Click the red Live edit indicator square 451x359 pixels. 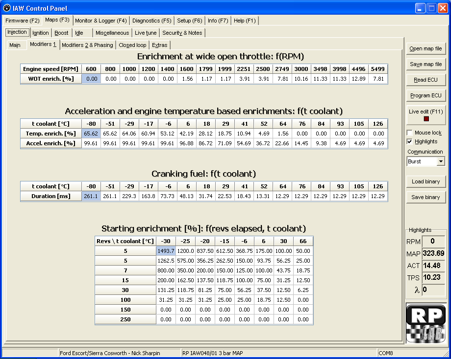click(x=426, y=119)
